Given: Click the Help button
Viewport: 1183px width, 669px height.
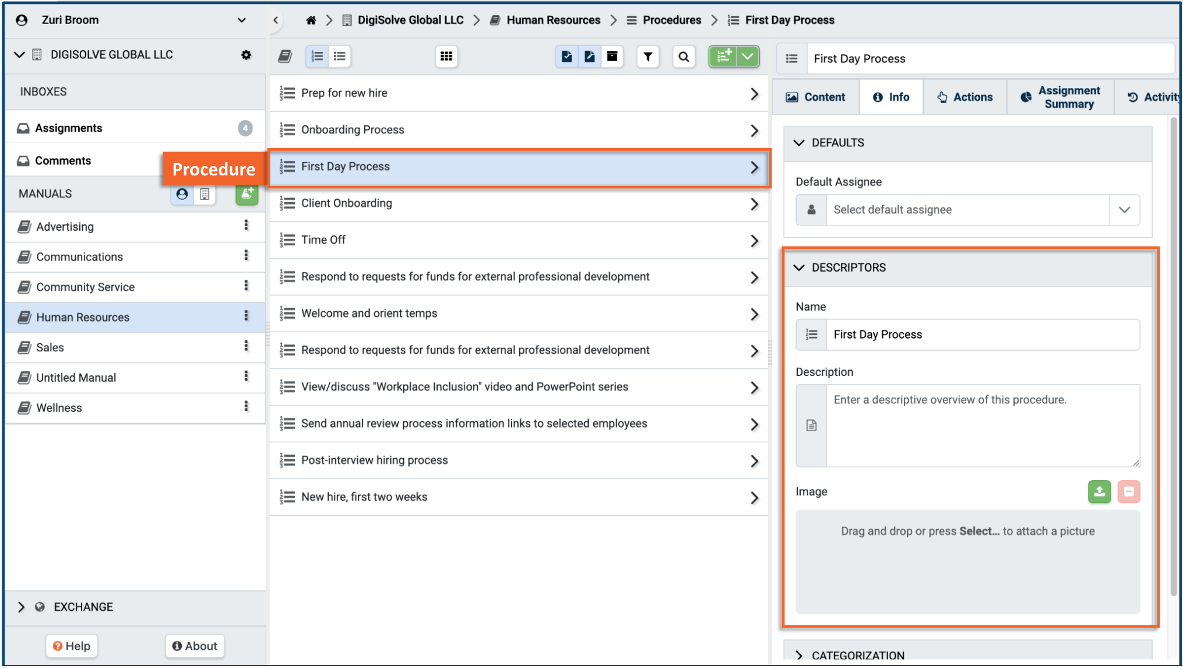Looking at the screenshot, I should (x=72, y=646).
